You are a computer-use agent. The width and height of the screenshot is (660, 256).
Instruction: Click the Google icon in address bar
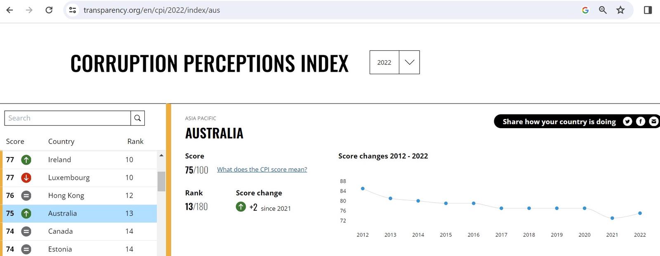(585, 10)
